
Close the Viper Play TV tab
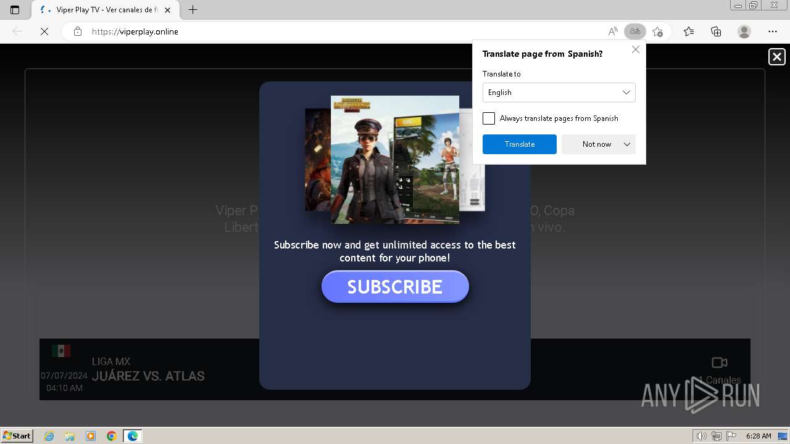(x=168, y=10)
